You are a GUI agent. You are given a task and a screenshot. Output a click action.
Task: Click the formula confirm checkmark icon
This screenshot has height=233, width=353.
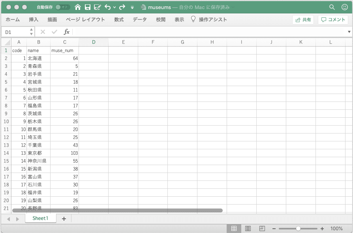[54, 32]
